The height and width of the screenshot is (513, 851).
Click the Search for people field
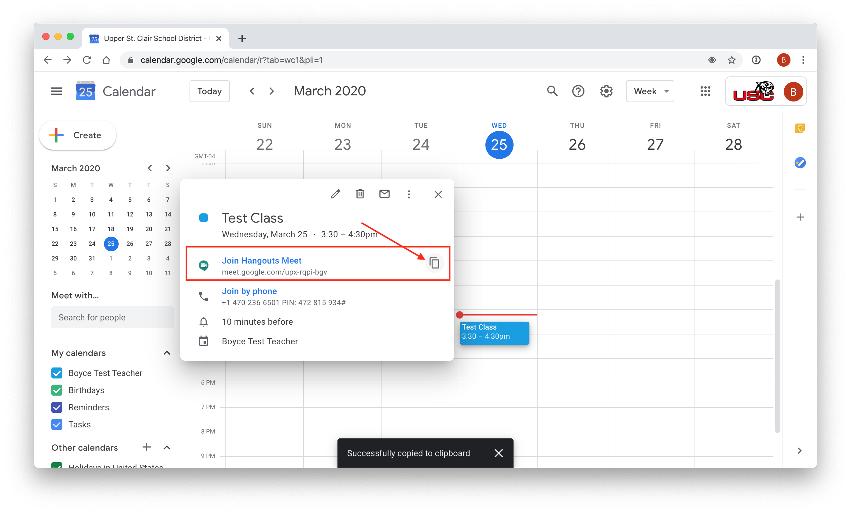(x=112, y=317)
